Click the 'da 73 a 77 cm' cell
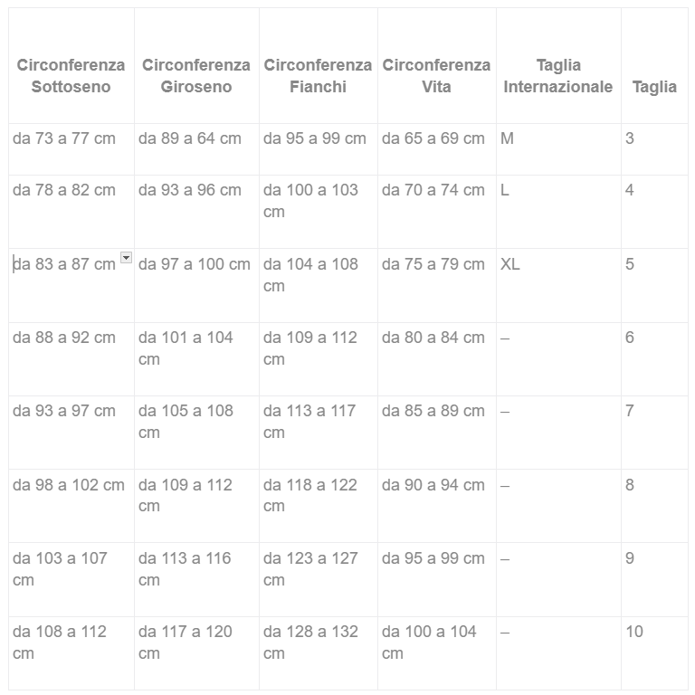Screen dimensions: 695x695 pyautogui.click(x=64, y=138)
